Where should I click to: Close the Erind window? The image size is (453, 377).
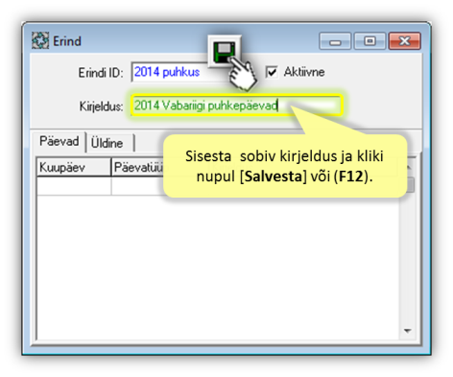(x=405, y=41)
